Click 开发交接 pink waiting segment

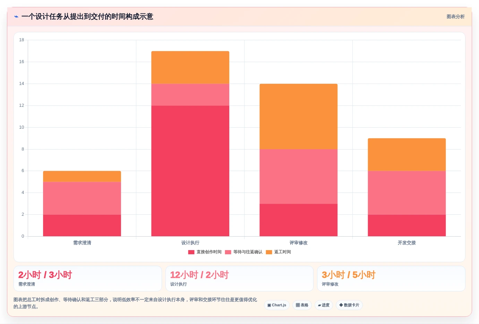407,193
